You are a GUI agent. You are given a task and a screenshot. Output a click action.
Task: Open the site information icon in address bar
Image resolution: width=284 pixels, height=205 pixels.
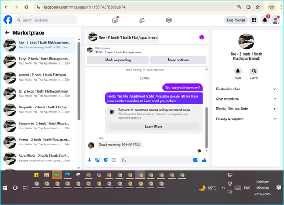click(39, 7)
